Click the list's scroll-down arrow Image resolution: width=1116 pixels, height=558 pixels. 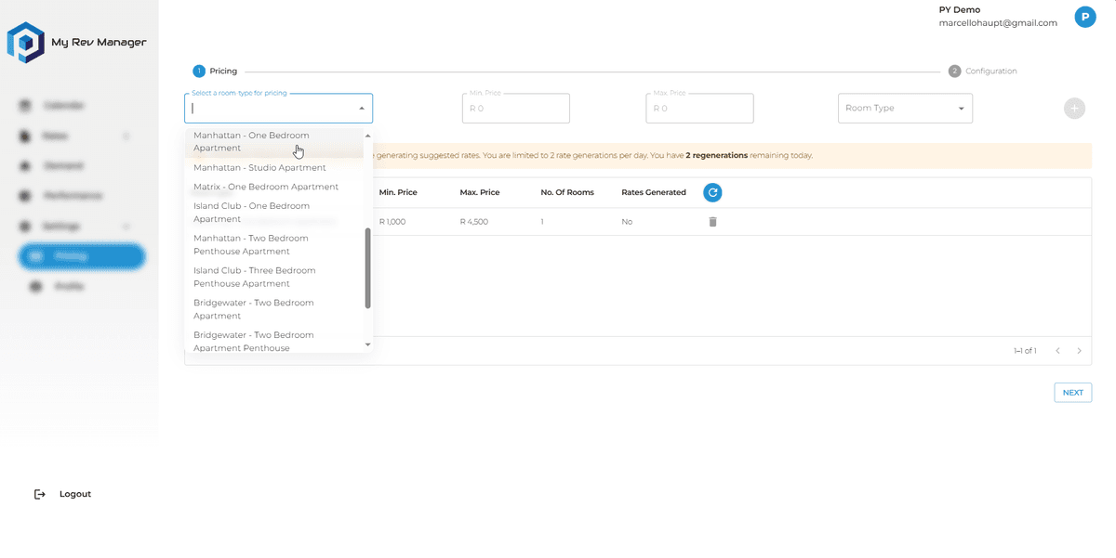[x=367, y=344]
